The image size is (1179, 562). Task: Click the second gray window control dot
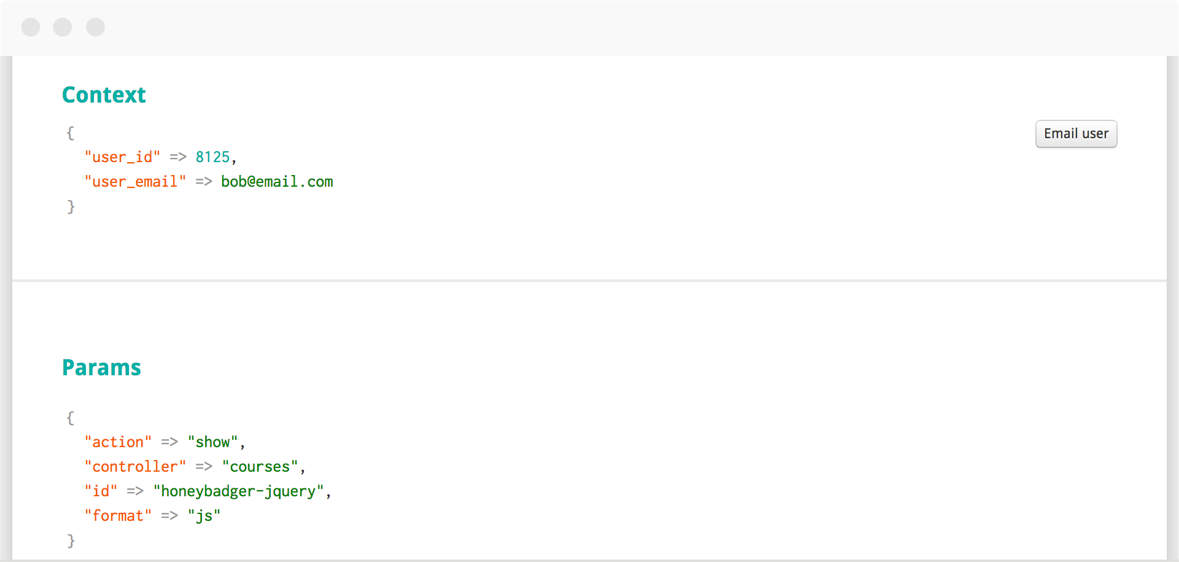point(63,27)
